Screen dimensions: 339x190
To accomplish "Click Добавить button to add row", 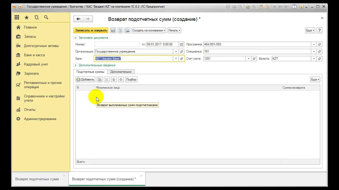I will (85, 79).
